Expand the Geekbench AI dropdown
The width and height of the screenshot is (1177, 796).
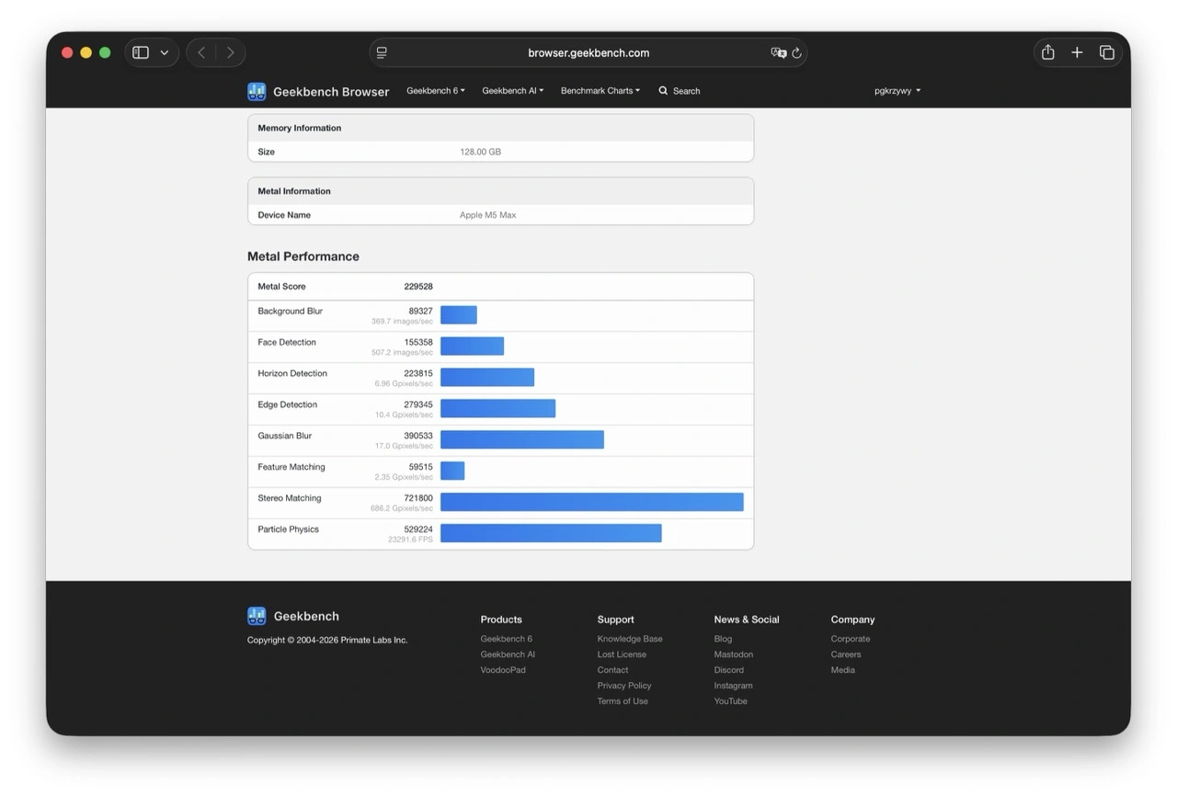tap(512, 91)
